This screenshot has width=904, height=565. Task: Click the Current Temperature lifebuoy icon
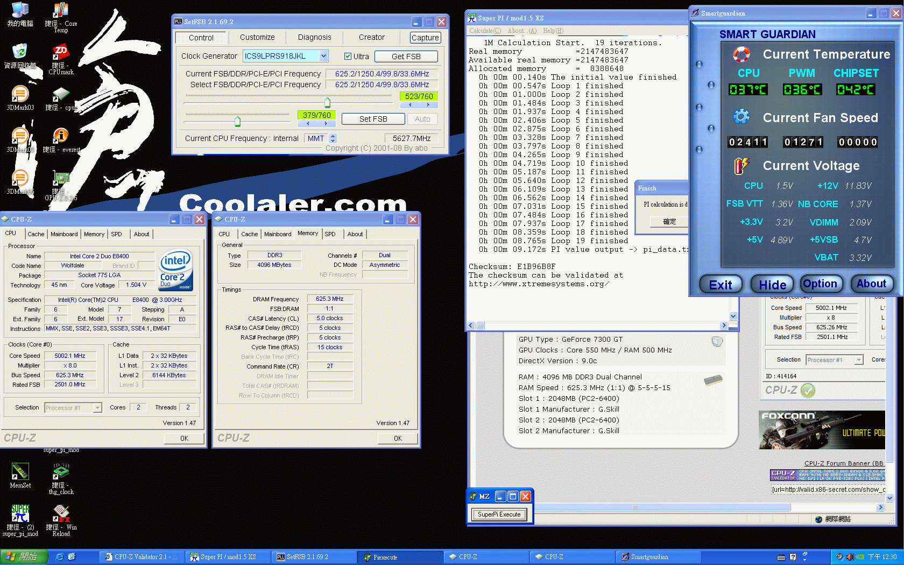point(741,54)
